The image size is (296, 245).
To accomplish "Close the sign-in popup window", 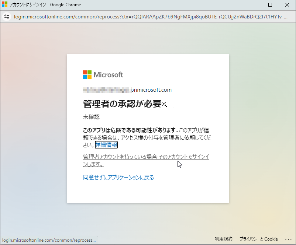I will 287,5.
